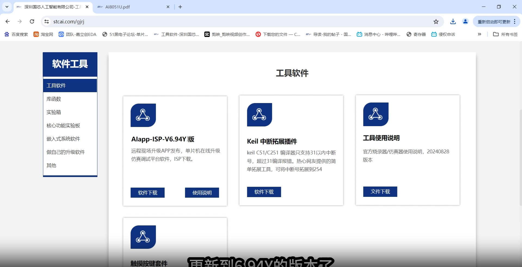The image size is (522, 267).
Task: Click 软件下载 under AIapp-ISP-V6.94Y
Action: point(147,193)
